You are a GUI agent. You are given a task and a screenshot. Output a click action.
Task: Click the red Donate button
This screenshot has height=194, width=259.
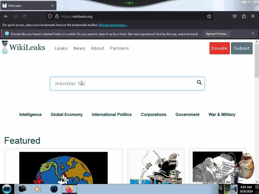point(220,48)
